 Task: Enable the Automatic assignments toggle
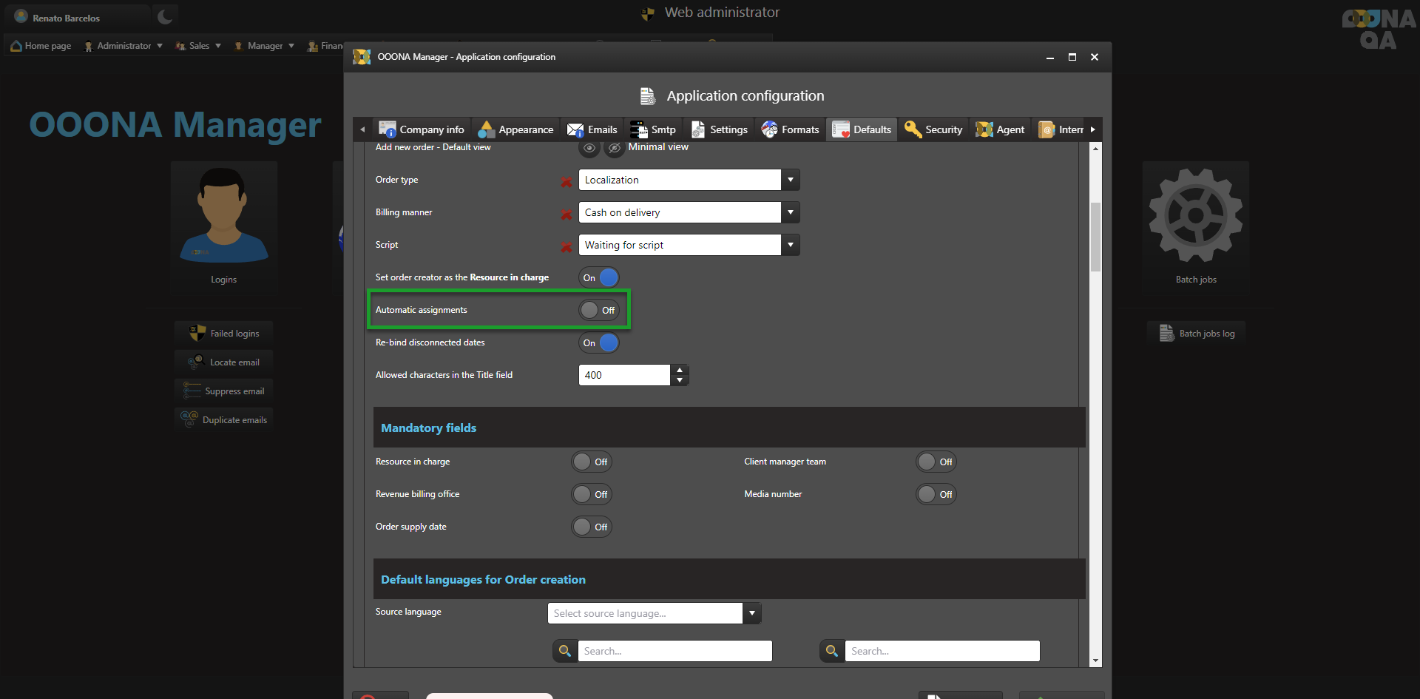pos(598,310)
